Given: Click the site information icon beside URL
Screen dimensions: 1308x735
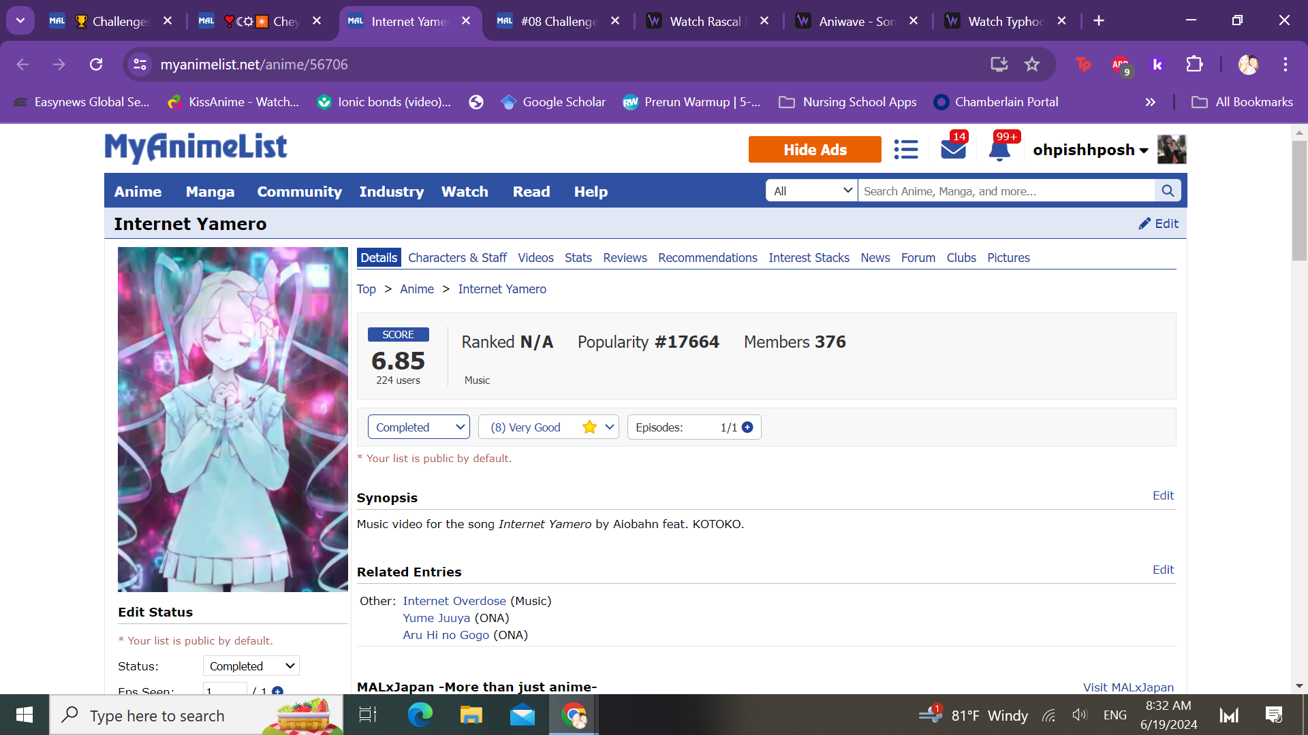Looking at the screenshot, I should 140,65.
